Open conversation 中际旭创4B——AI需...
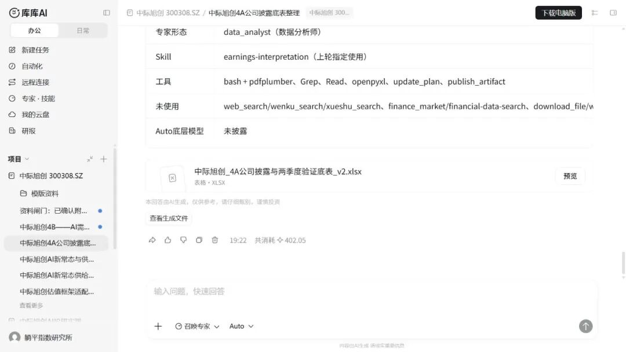 point(54,227)
